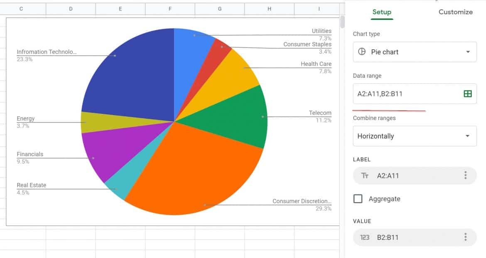Select the Setup tab
The width and height of the screenshot is (486, 258).
[382, 12]
